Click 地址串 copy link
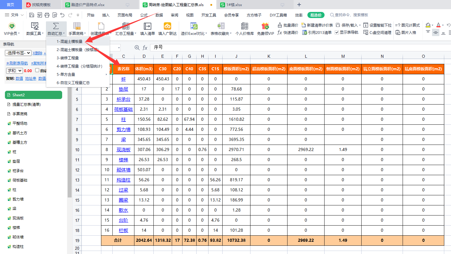451x254 pixels. 31,79
